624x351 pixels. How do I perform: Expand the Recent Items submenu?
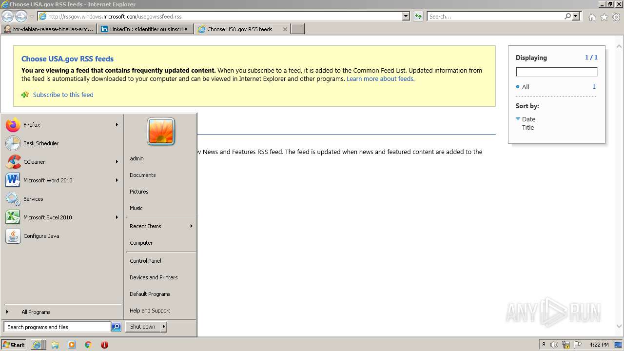[161, 226]
